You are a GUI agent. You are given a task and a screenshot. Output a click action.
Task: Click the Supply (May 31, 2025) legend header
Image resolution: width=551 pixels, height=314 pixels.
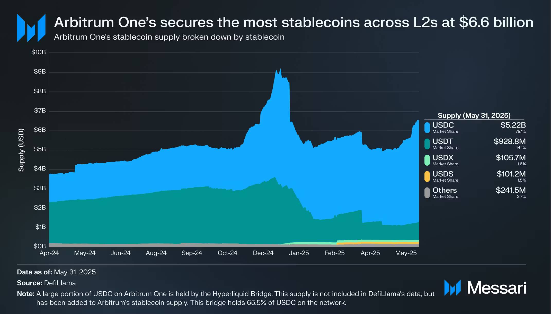pos(474,115)
